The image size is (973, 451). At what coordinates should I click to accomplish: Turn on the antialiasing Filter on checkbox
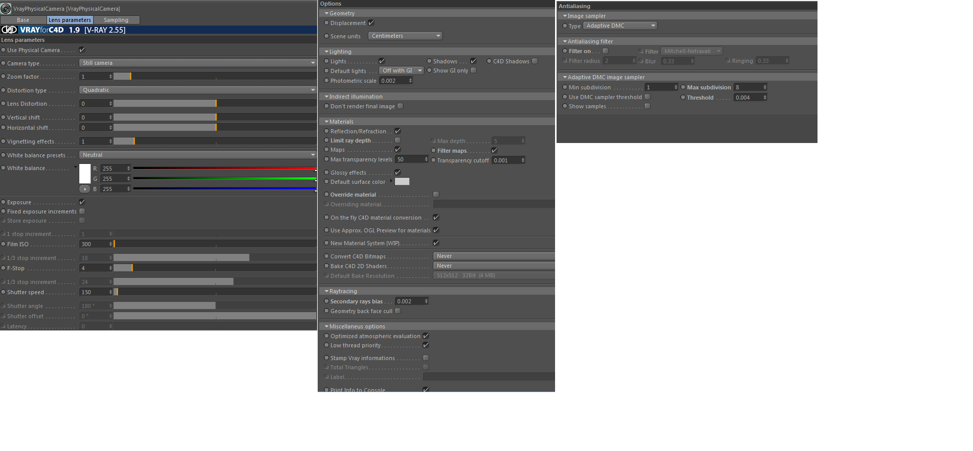[606, 51]
